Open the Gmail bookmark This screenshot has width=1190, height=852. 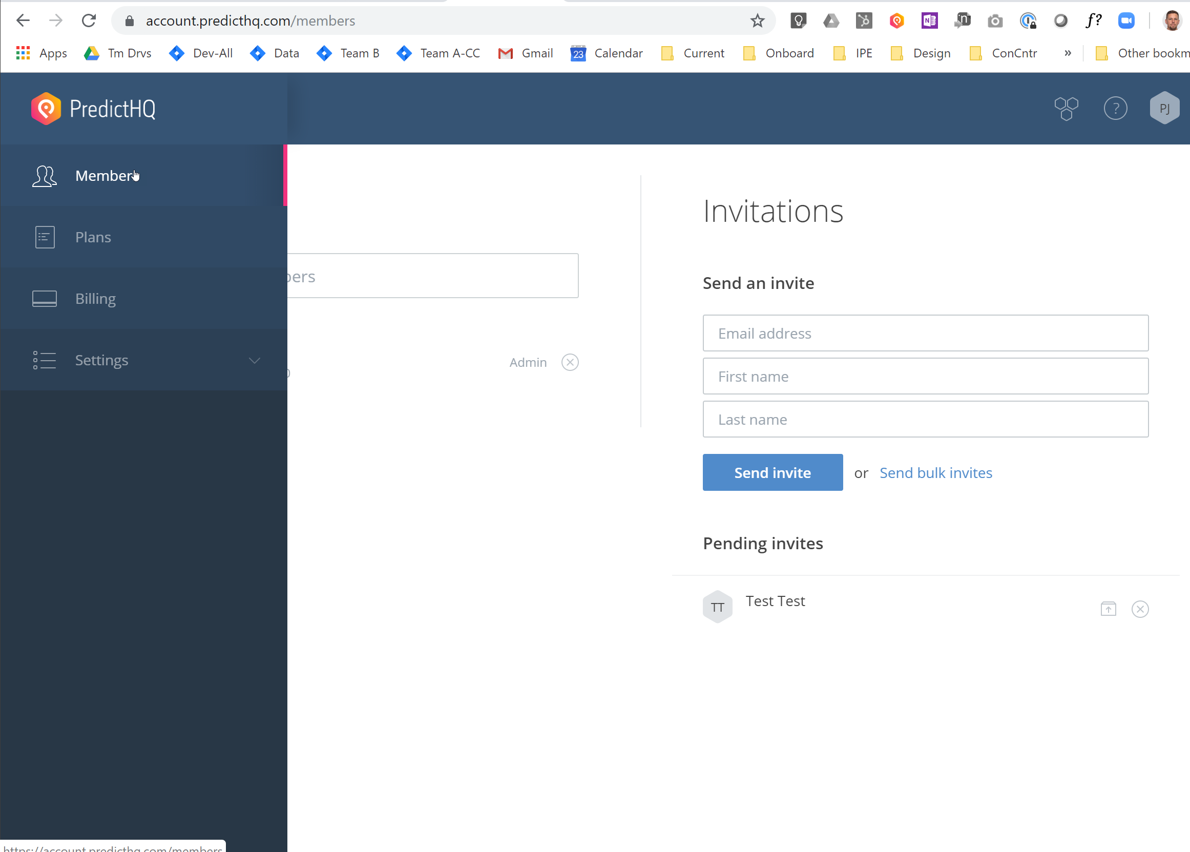[526, 53]
